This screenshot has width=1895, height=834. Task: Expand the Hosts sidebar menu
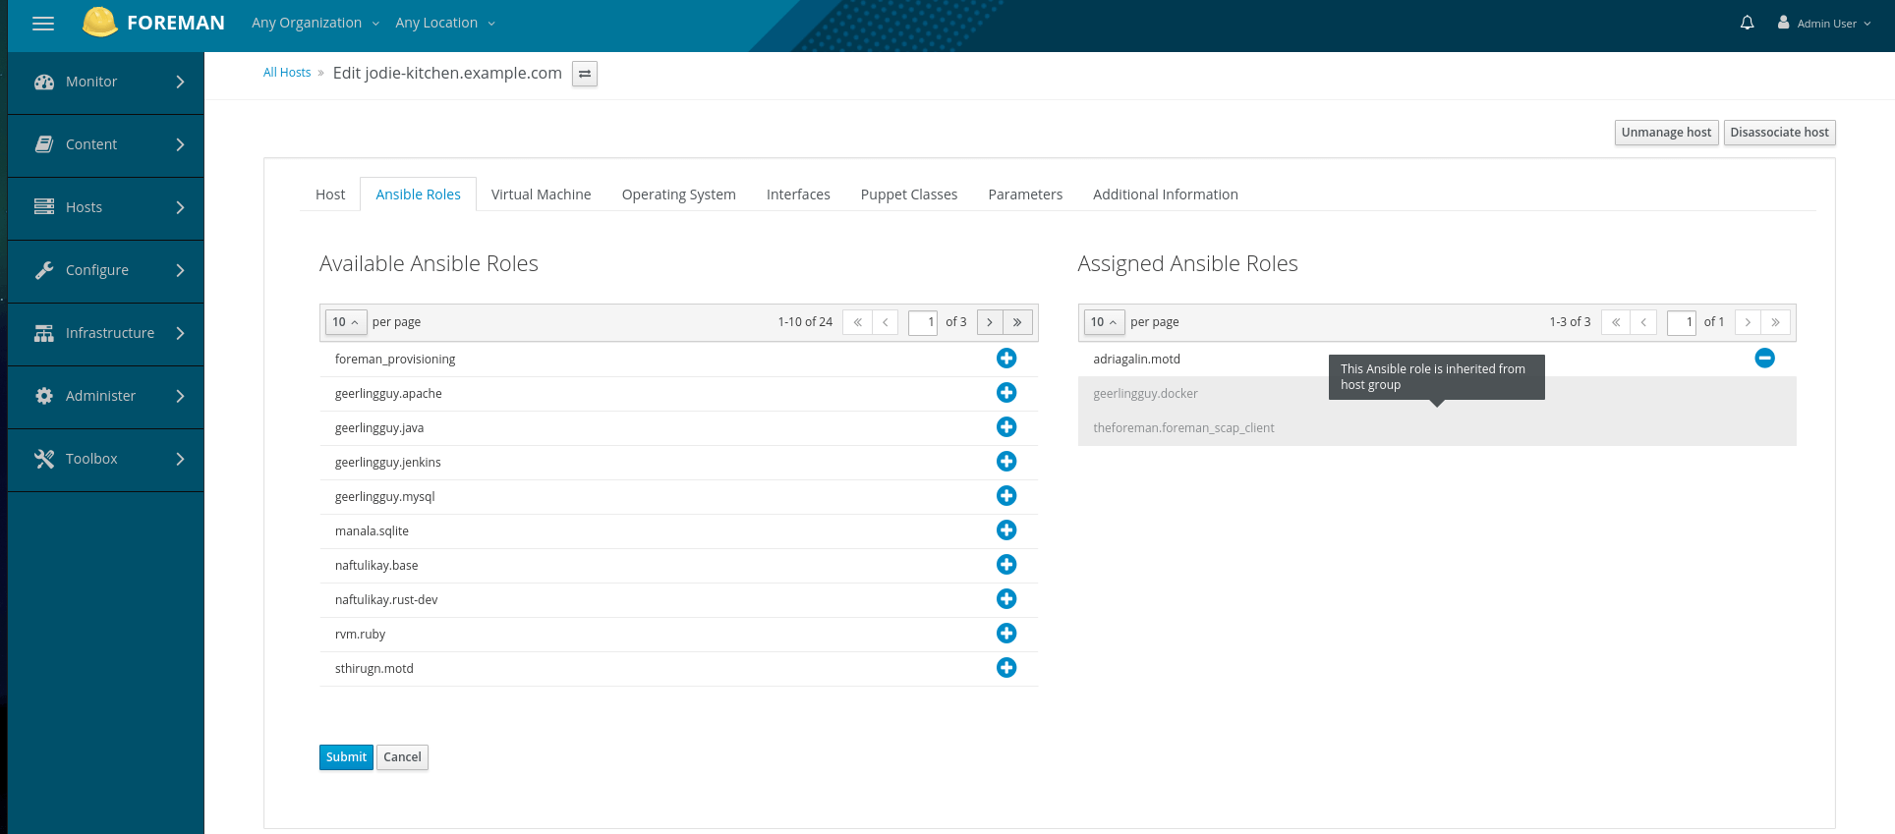[106, 208]
